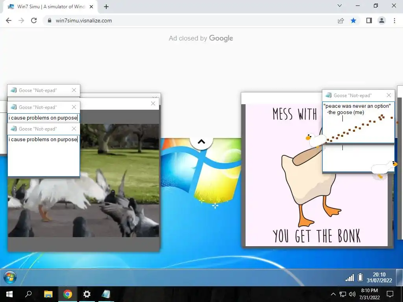Toggle the bookmark star icon
The height and width of the screenshot is (302, 403).
click(353, 20)
